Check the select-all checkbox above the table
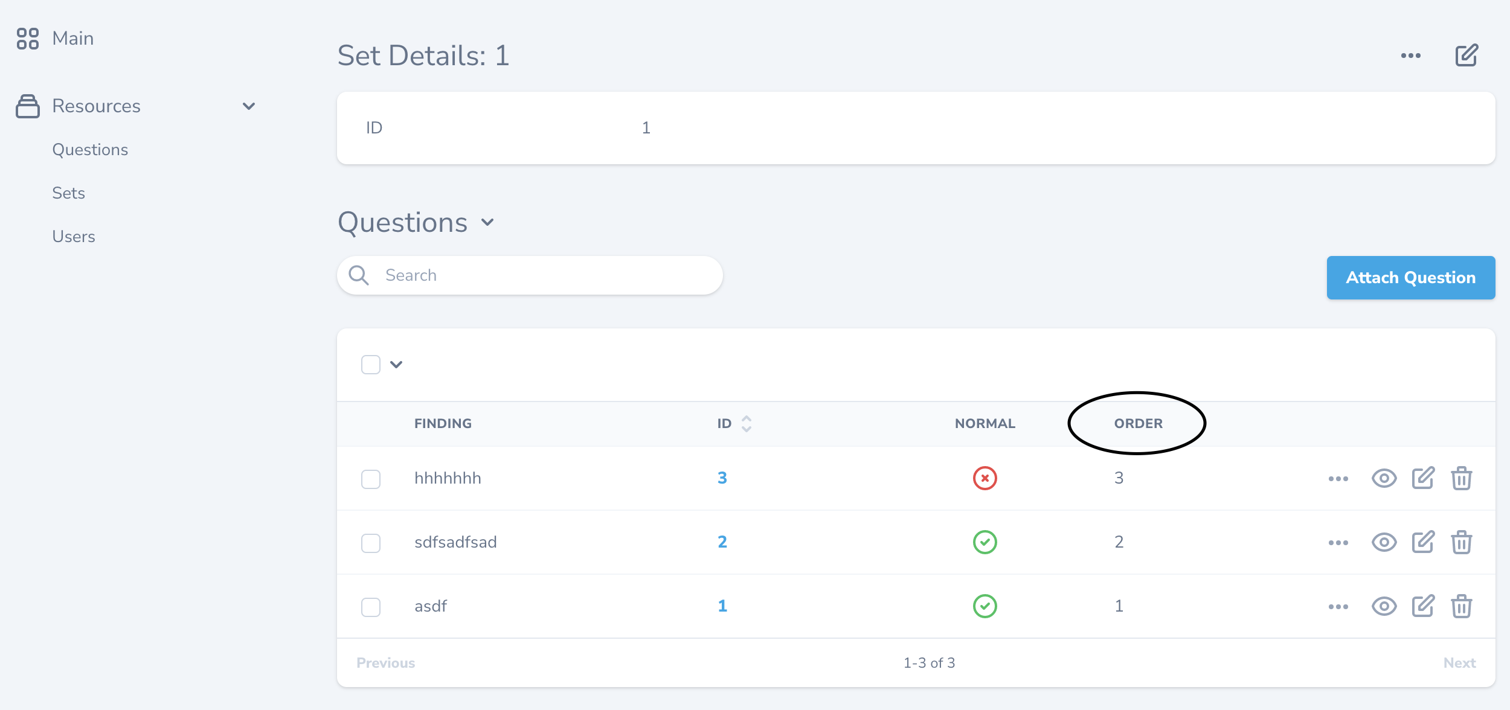This screenshot has width=1510, height=710. coord(371,364)
